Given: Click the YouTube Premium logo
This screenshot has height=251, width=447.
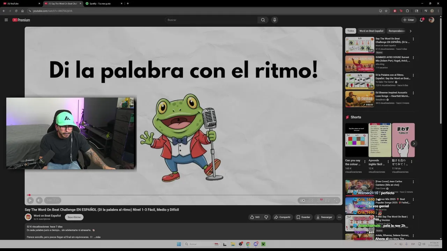Looking at the screenshot, I should click(x=21, y=20).
